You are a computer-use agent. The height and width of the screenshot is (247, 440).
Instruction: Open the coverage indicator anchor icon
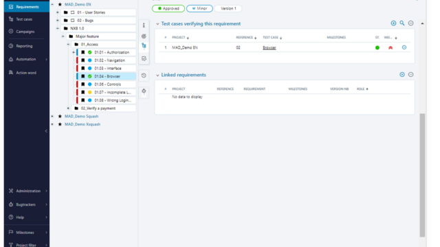point(144,36)
